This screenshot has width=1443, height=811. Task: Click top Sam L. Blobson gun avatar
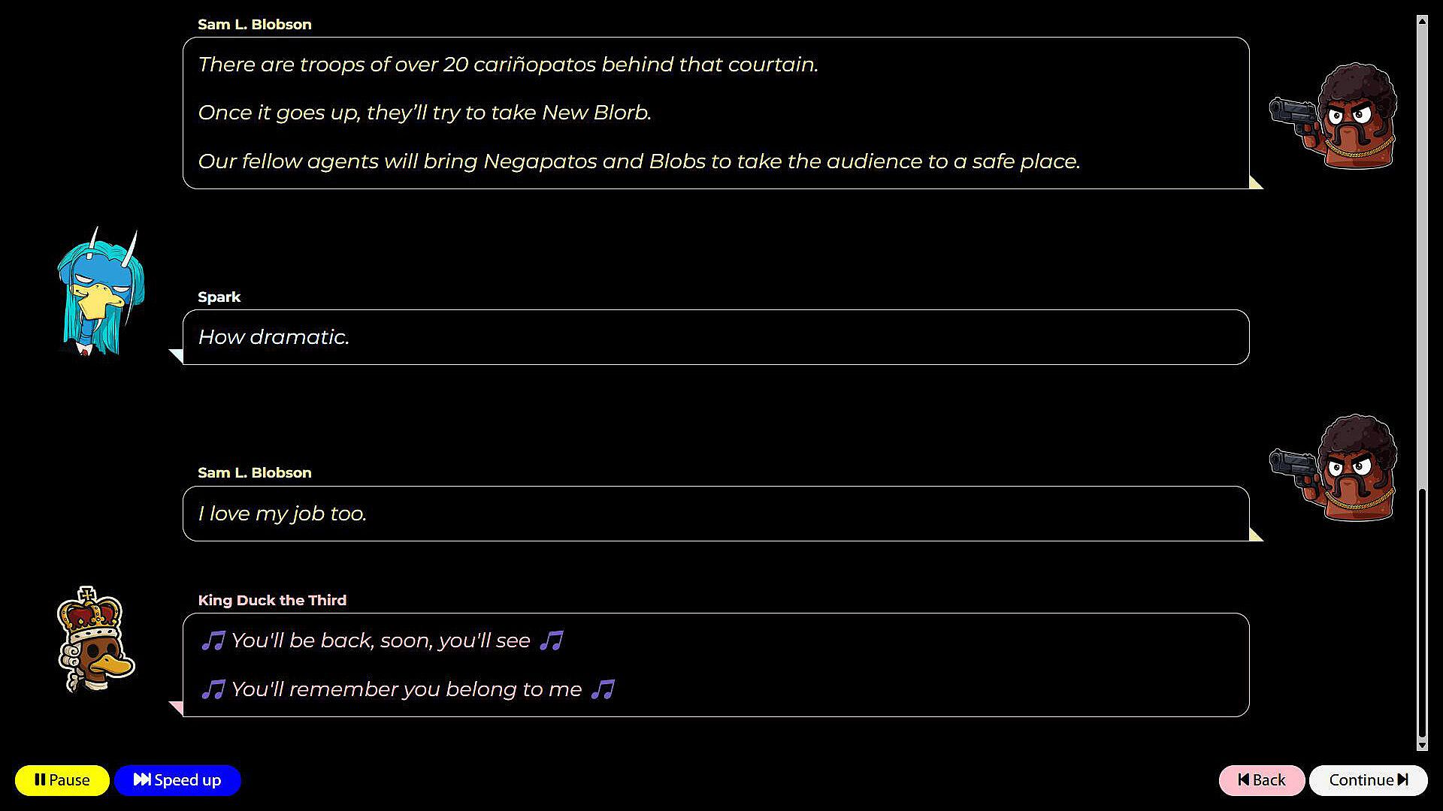pos(1335,117)
